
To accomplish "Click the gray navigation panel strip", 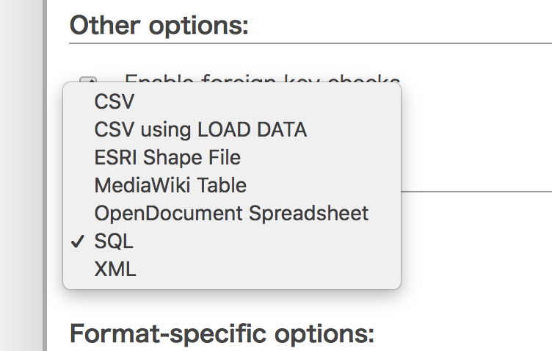I will click(x=21, y=175).
